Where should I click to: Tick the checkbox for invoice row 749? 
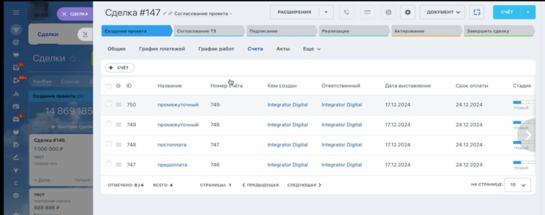click(109, 124)
